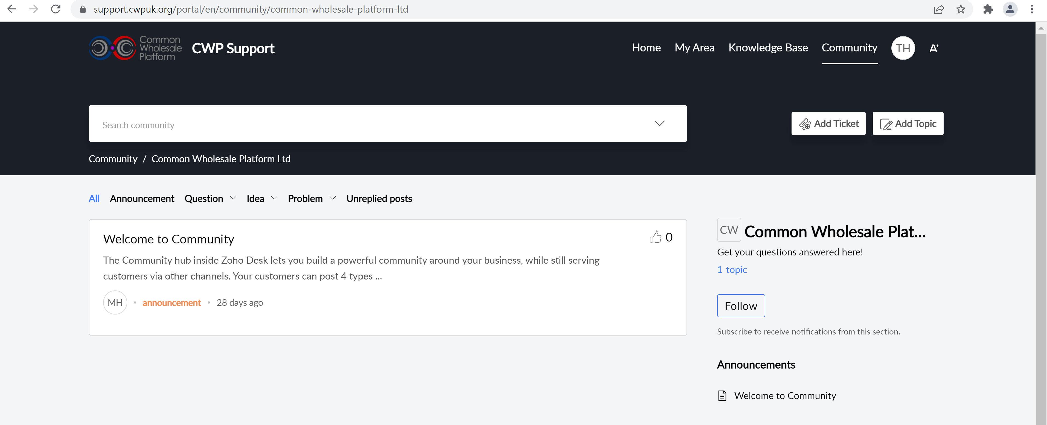Expand the Problem filter dropdown
Image resolution: width=1047 pixels, height=425 pixels.
click(x=333, y=198)
